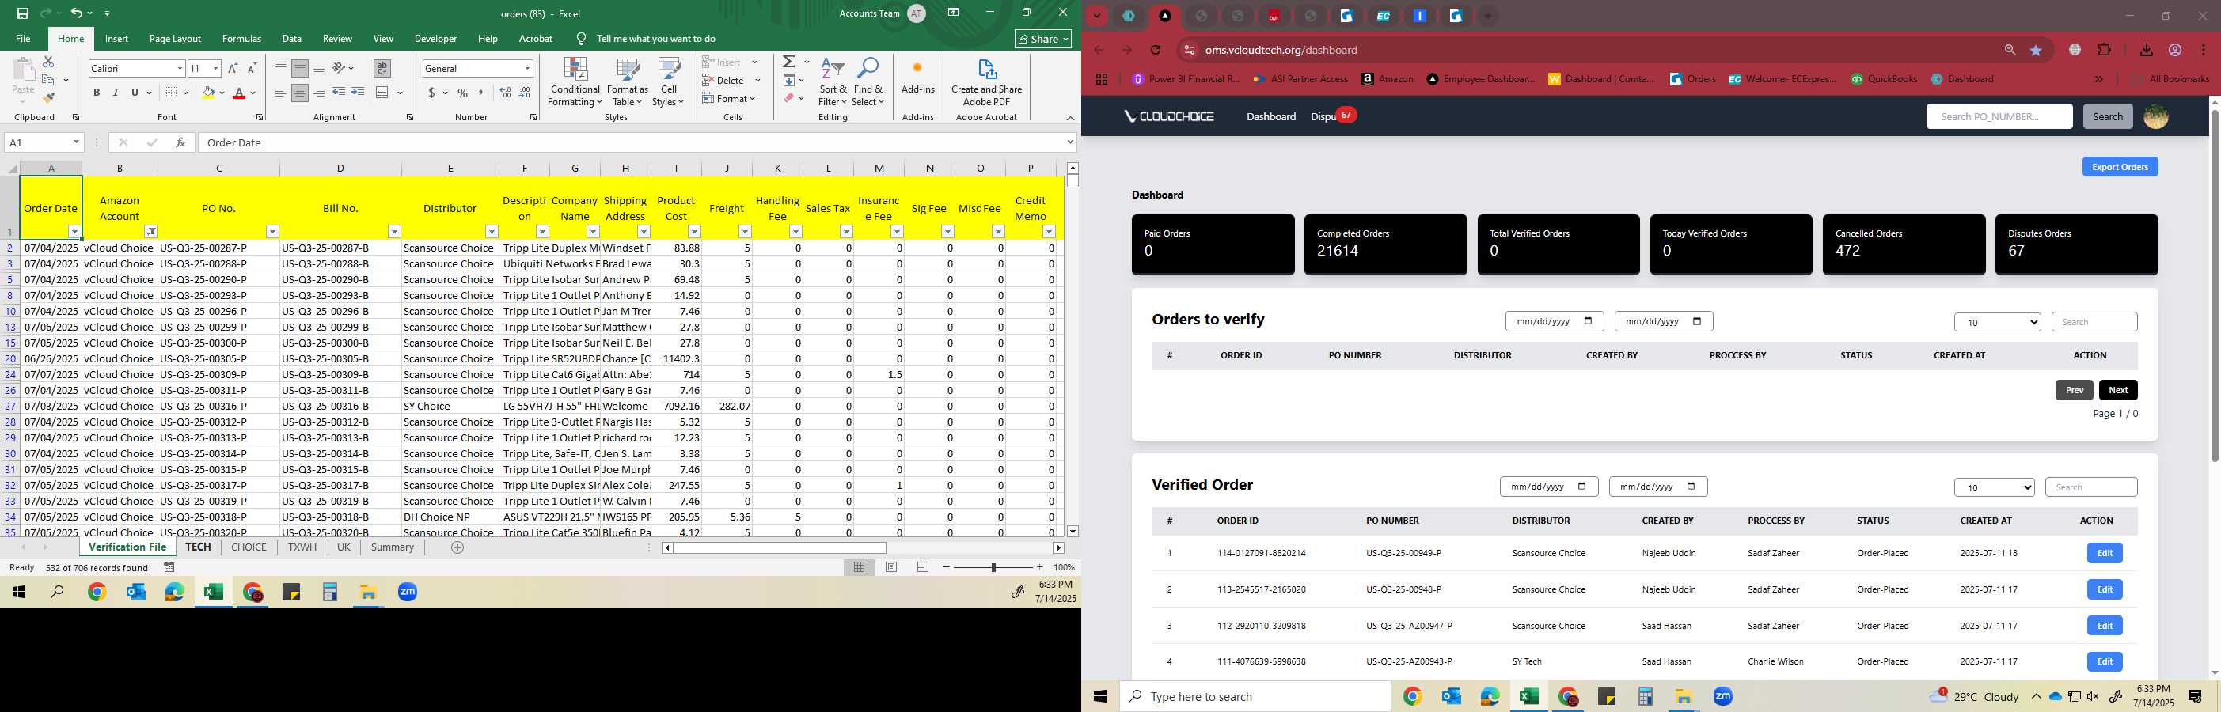2221x712 pixels.
Task: Open the Amazon bookmark
Action: pos(1388,79)
